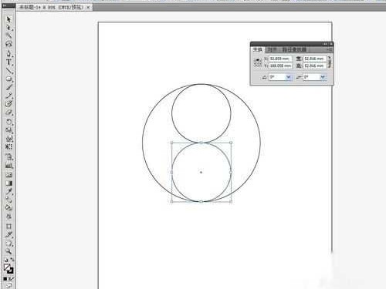Select the Symbol Sprayer tool
386x289 pixels.
click(8, 156)
